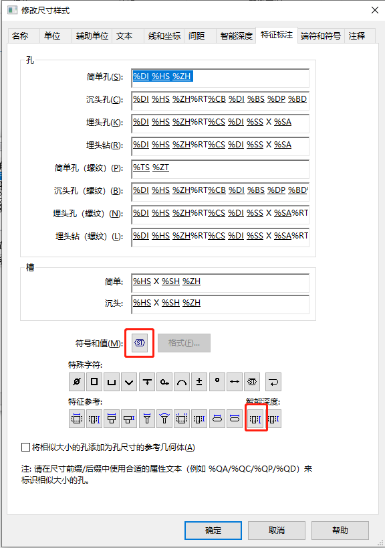Insert the diameter symbol special character
The image size is (385, 548).
pos(77,382)
